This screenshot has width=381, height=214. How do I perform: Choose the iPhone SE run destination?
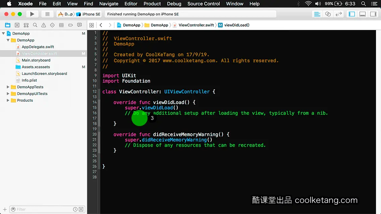point(88,14)
